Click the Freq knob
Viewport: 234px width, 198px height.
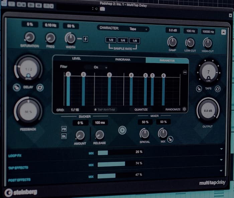(50, 38)
